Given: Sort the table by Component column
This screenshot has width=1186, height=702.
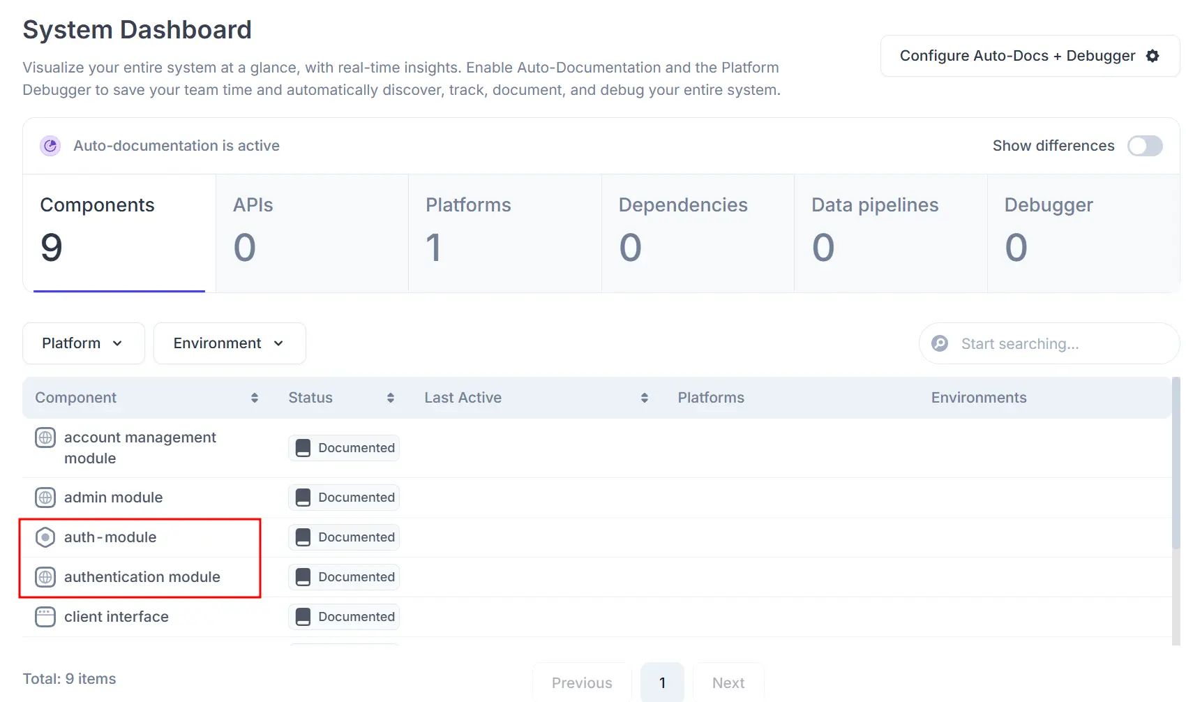Looking at the screenshot, I should point(254,398).
